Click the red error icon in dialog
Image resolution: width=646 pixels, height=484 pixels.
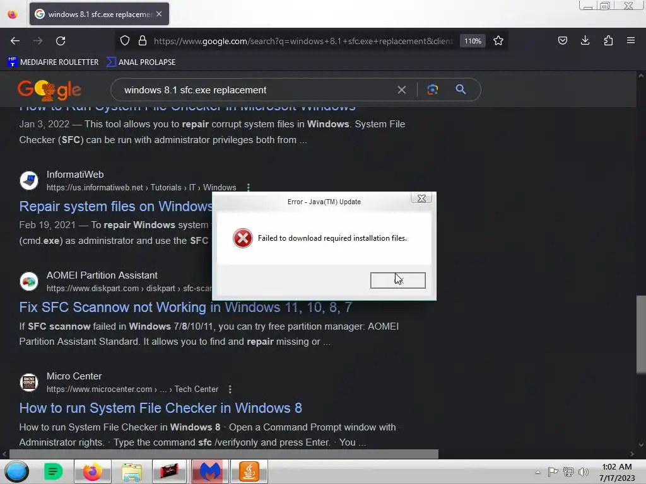pyautogui.click(x=243, y=238)
